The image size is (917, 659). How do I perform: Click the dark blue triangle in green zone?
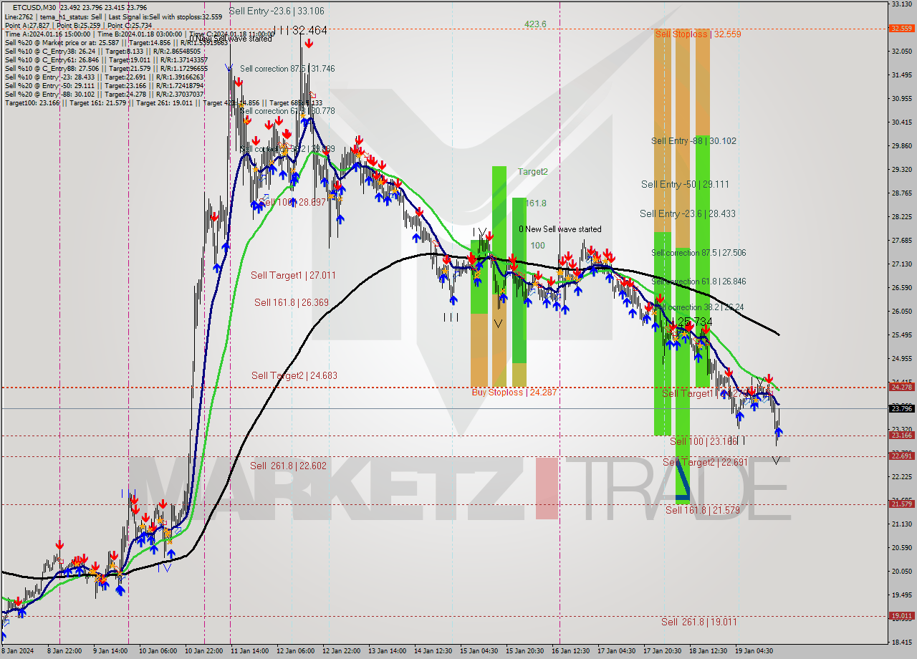click(x=681, y=482)
